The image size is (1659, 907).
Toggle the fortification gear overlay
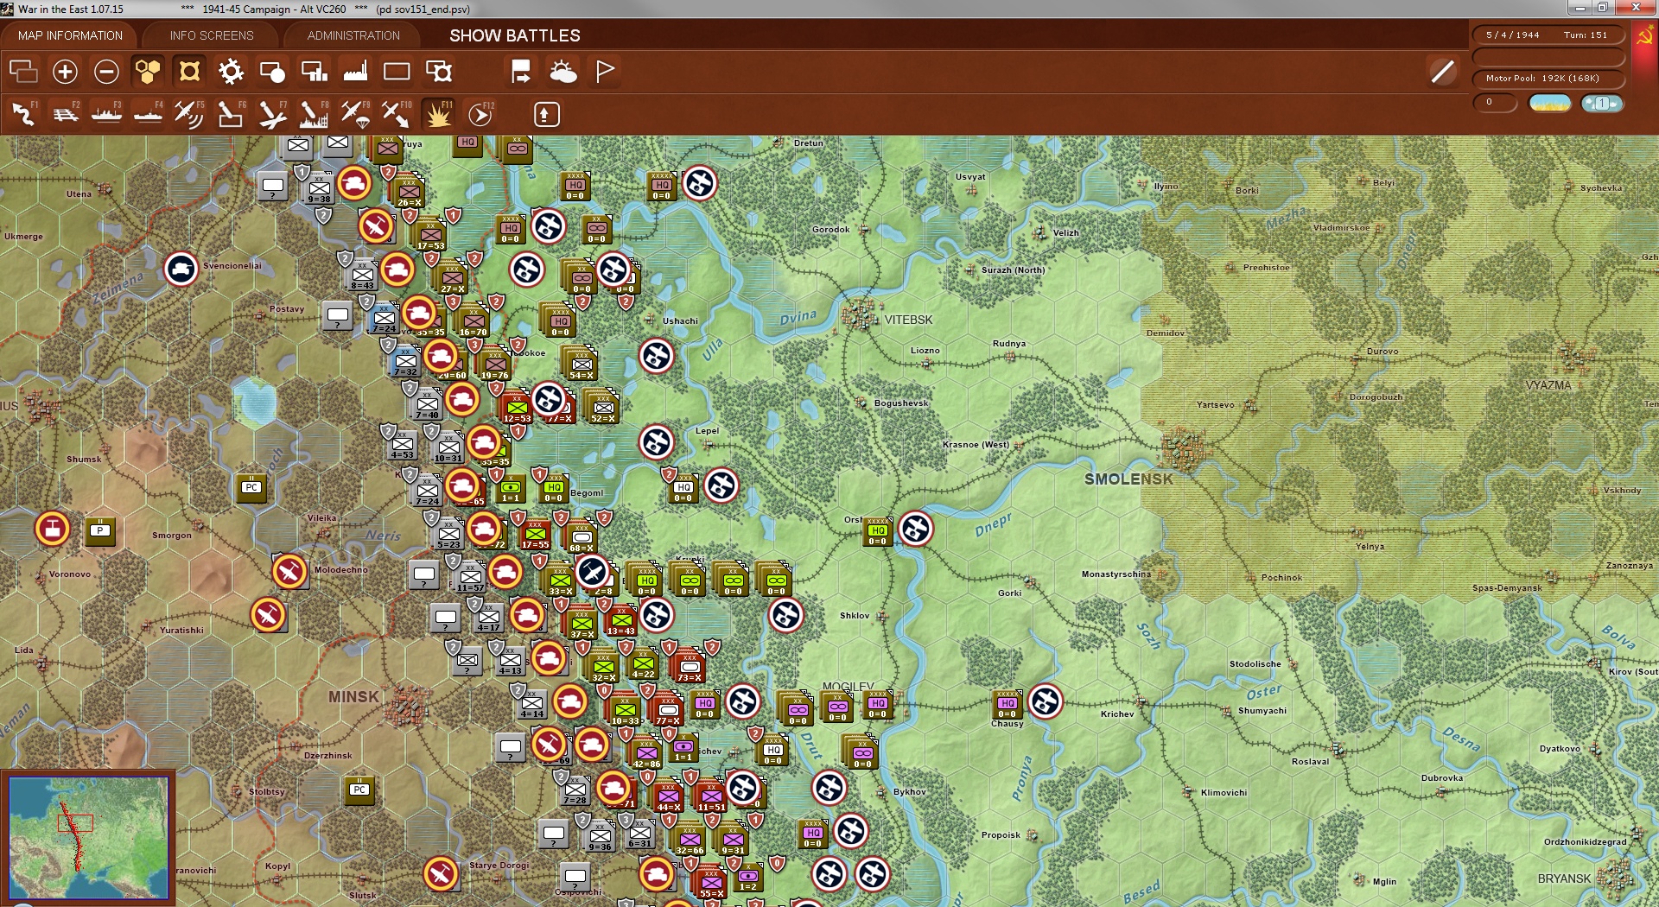click(x=231, y=72)
